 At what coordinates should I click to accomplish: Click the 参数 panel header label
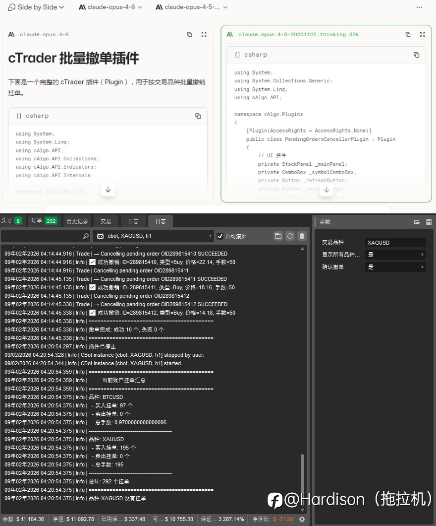point(325,222)
